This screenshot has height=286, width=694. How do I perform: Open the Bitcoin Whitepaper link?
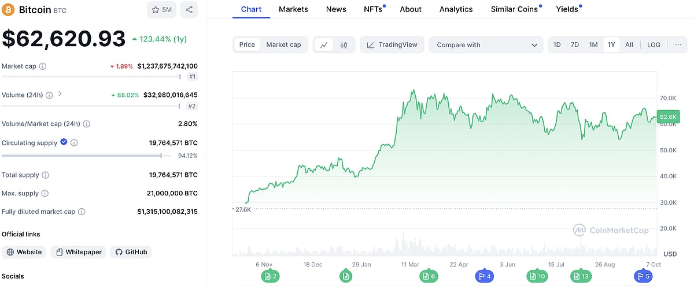pos(79,252)
